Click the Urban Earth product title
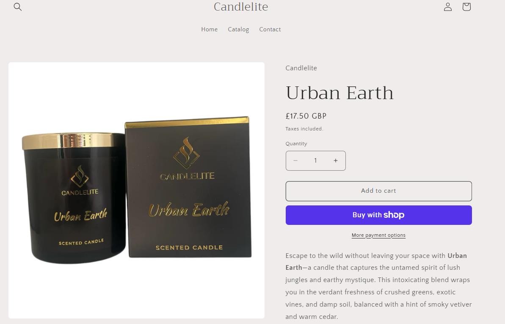Screen dimensions: 505x324 [x=339, y=93]
